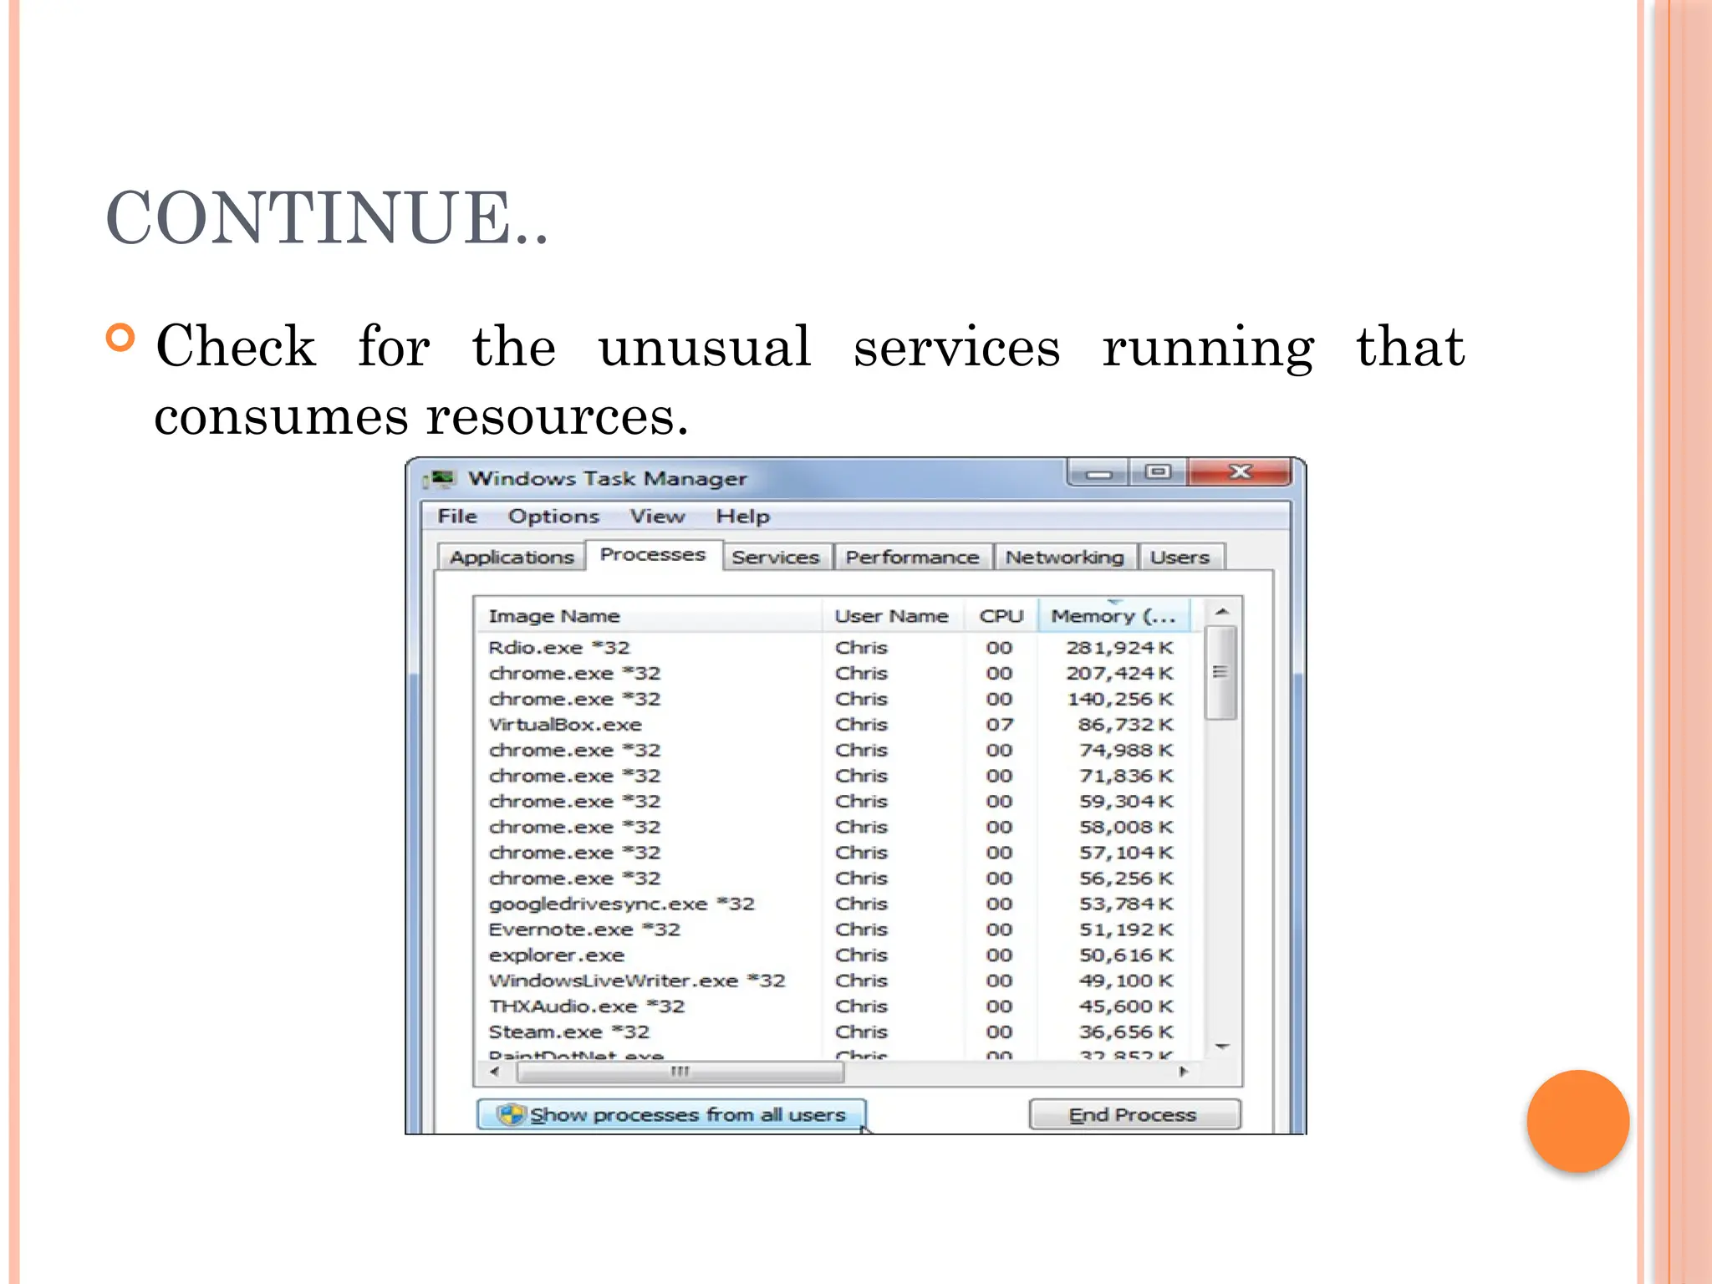Switch to the Performance tab
The image size is (1712, 1284).
912,557
